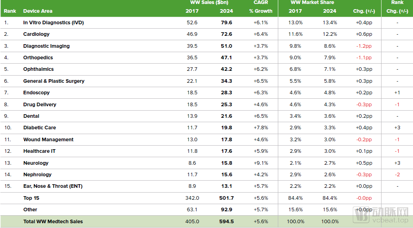This screenshot has width=413, height=228.
Task: Click the Orthopedics device area name
Action: [38, 58]
